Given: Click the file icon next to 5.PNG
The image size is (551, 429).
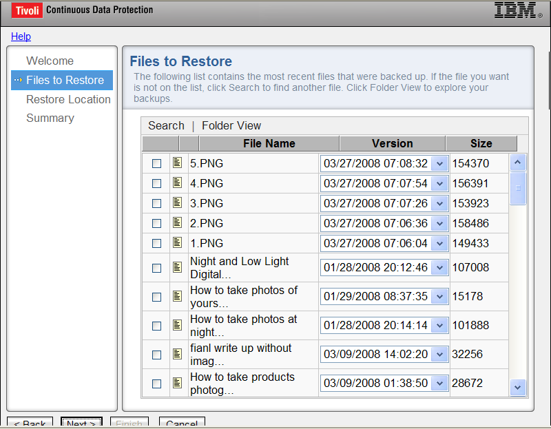Looking at the screenshot, I should [x=178, y=163].
